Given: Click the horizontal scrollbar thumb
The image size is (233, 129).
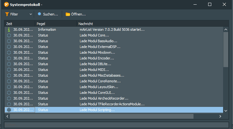Looking at the screenshot, I should click(x=102, y=117).
